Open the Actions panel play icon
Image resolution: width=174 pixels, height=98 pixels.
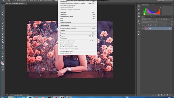(x=139, y=9)
